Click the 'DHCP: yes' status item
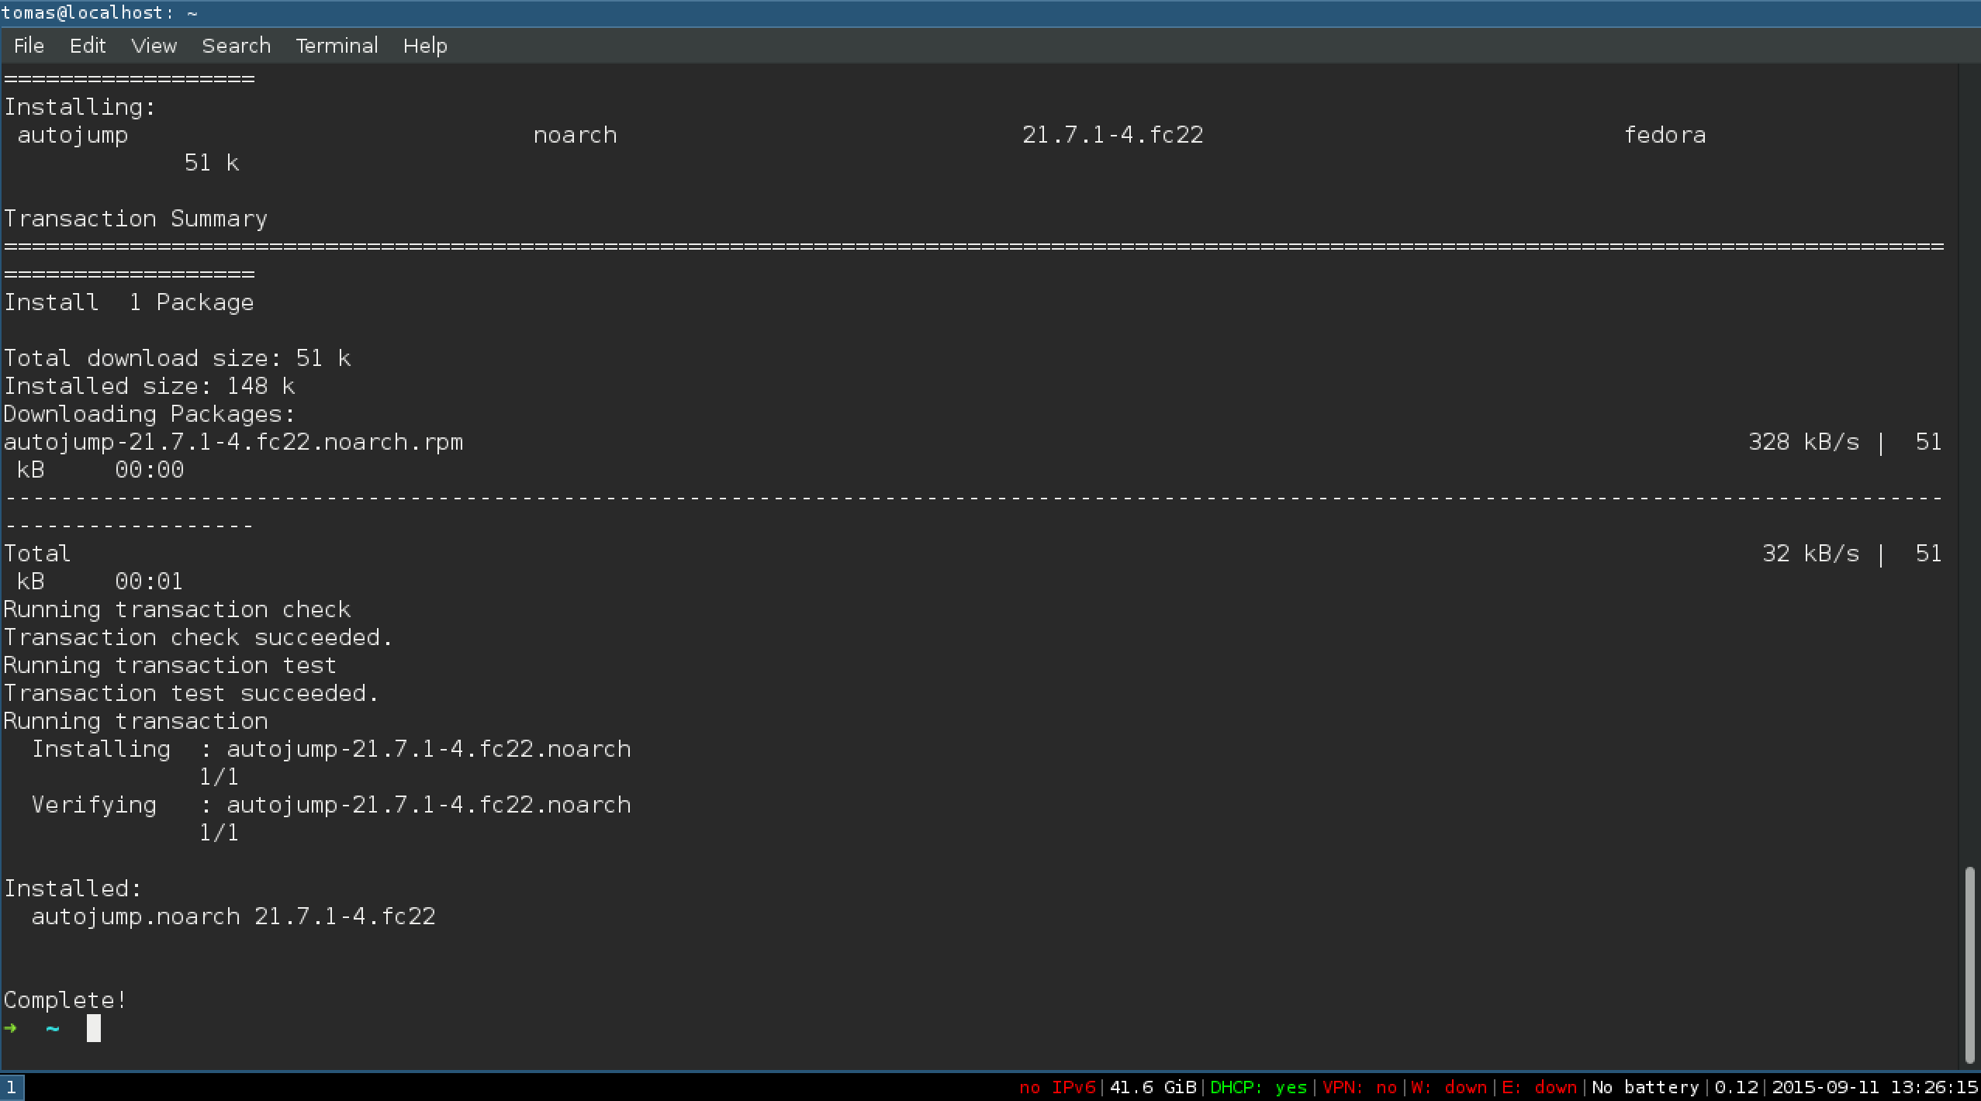The image size is (1981, 1101). [1258, 1087]
